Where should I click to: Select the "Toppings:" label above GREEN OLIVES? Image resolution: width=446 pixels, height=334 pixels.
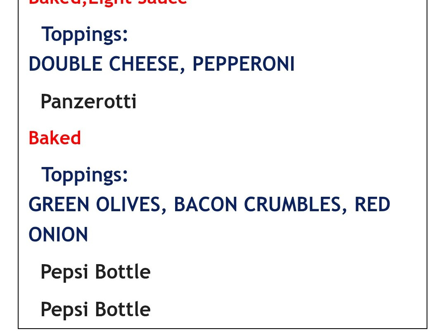point(85,174)
